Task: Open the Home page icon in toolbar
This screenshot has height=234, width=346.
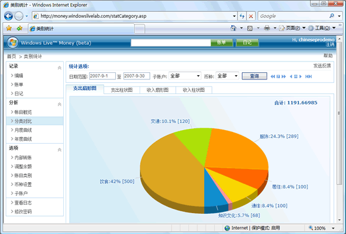Action: pyautogui.click(x=233, y=28)
